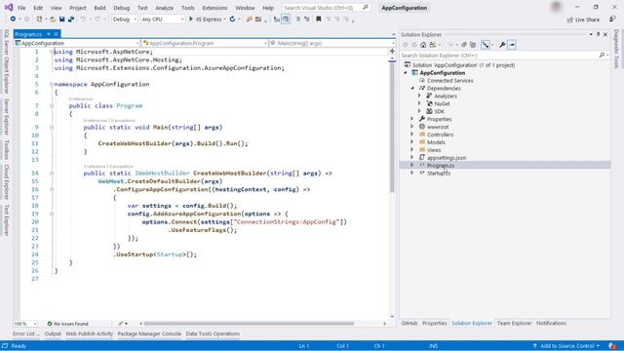The image size is (624, 351).
Task: Click the No issues found indicator
Action: pyautogui.click(x=67, y=324)
